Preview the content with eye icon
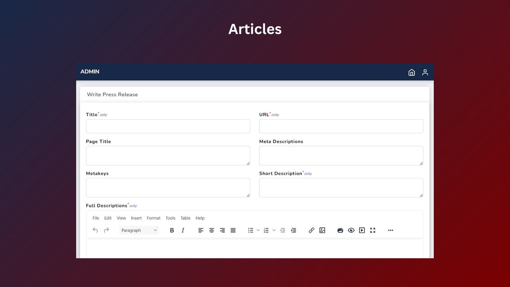Screen dimensions: 510x287 tap(351, 230)
